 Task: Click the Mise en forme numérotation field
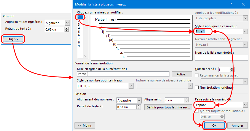123,74
